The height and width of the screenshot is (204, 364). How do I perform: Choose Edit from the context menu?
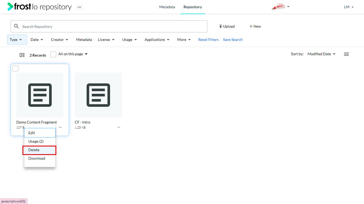click(40, 133)
